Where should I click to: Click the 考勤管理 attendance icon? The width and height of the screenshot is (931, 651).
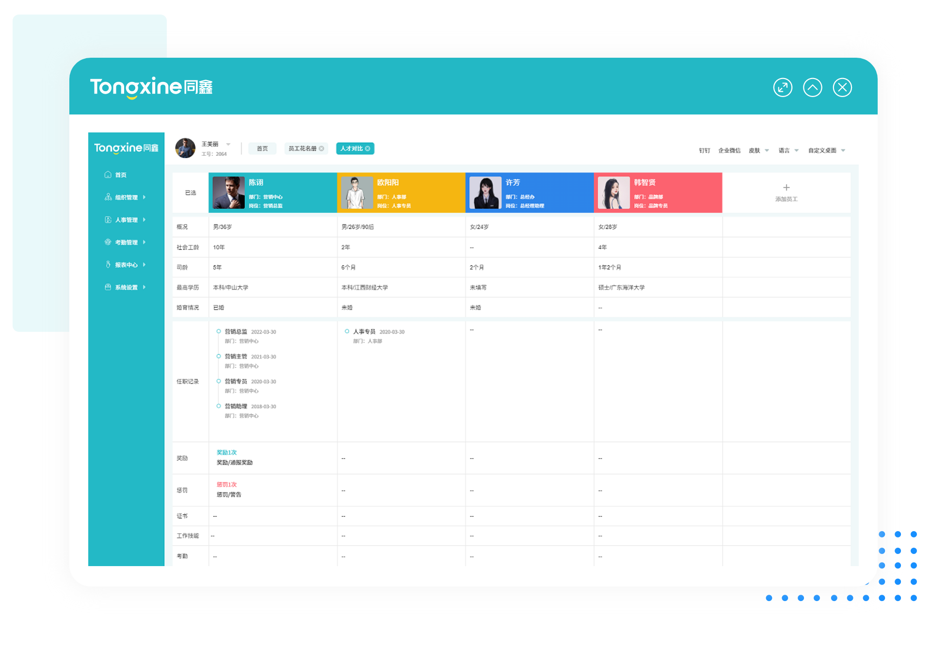pyautogui.click(x=108, y=242)
